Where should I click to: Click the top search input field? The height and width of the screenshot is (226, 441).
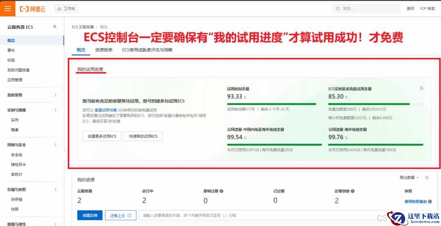pyautogui.click(x=366, y=9)
